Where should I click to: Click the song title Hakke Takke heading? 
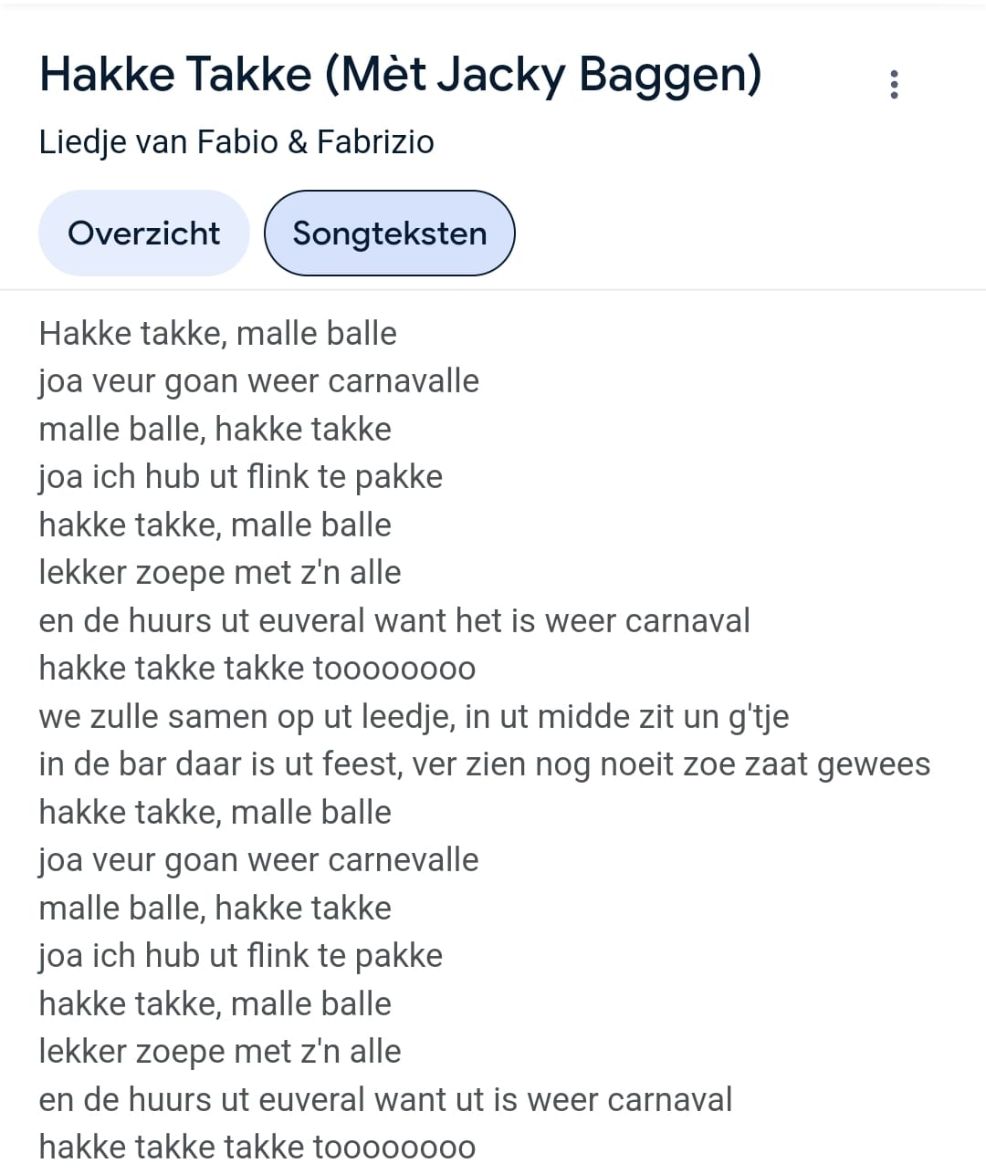(401, 75)
